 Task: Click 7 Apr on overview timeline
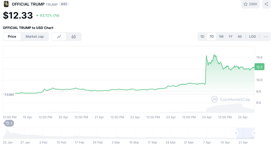coord(207,142)
